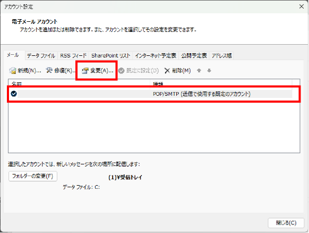The width and height of the screenshot is (309, 233).
Task: Click the 修復(R) repair tools icon
Action: click(49, 70)
